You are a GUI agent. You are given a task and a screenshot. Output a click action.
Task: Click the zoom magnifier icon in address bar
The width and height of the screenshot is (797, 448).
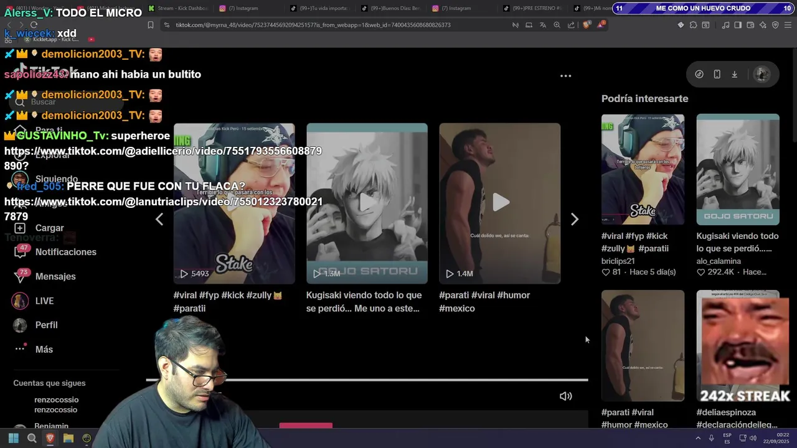coord(557,25)
